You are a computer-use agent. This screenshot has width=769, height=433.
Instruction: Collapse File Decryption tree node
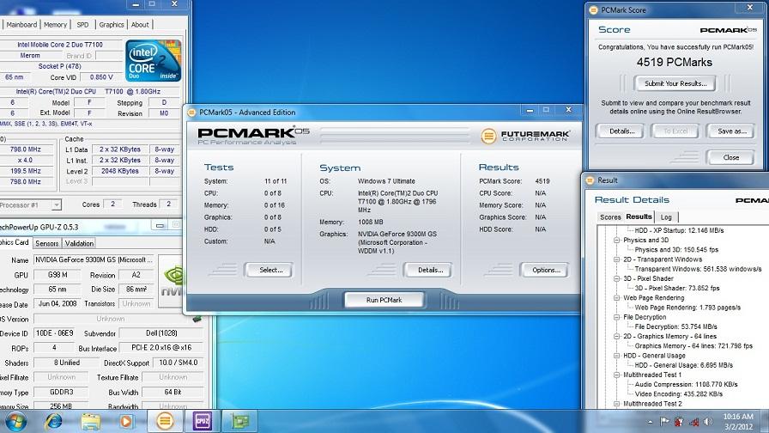(x=616, y=317)
